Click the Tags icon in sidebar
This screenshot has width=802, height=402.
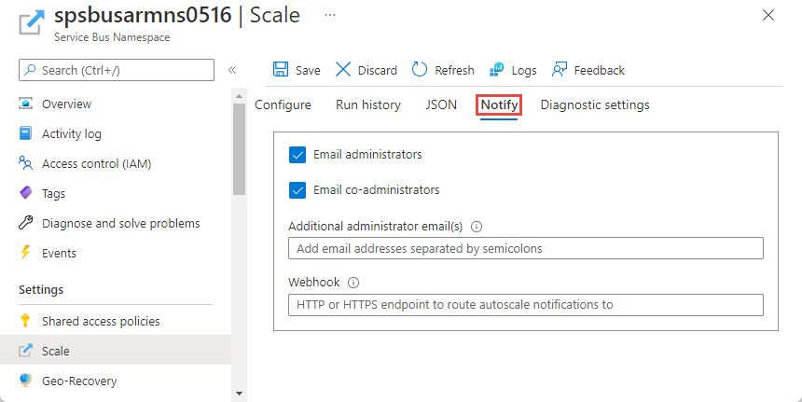(26, 194)
